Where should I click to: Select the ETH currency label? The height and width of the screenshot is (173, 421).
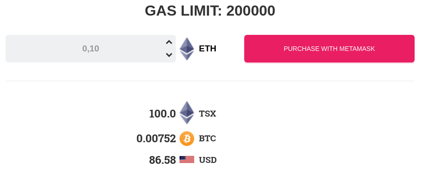208,49
